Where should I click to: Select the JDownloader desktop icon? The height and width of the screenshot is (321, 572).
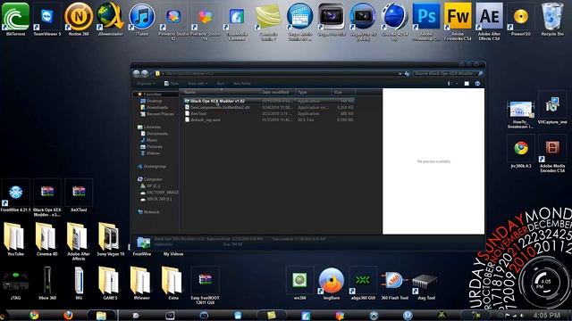[110, 19]
